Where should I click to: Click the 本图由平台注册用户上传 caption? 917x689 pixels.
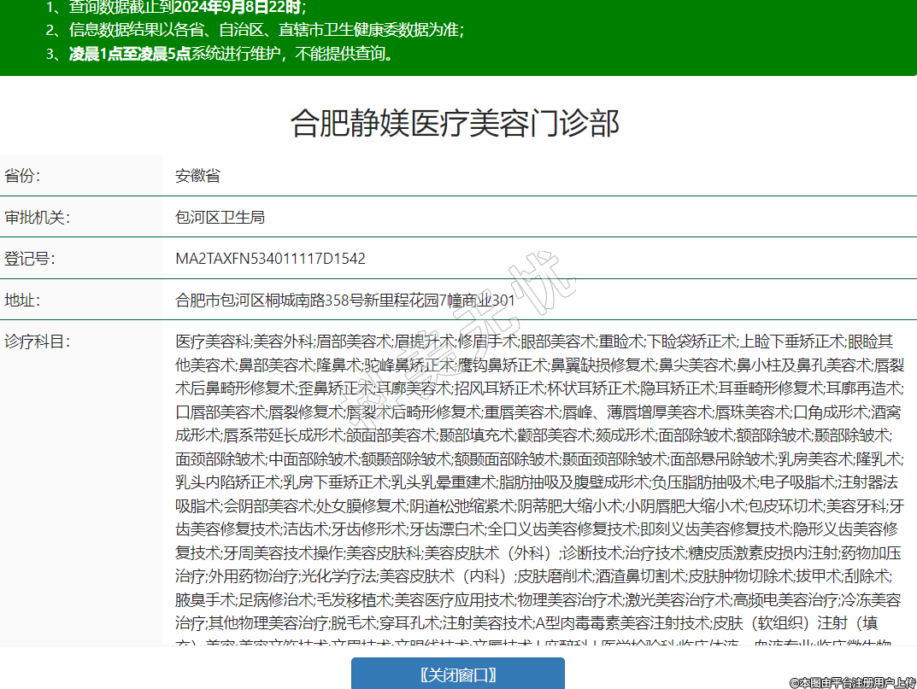(x=851, y=682)
